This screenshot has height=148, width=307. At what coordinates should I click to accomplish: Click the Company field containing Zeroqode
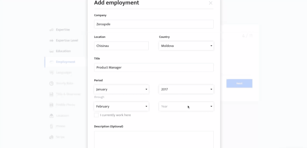tap(154, 24)
